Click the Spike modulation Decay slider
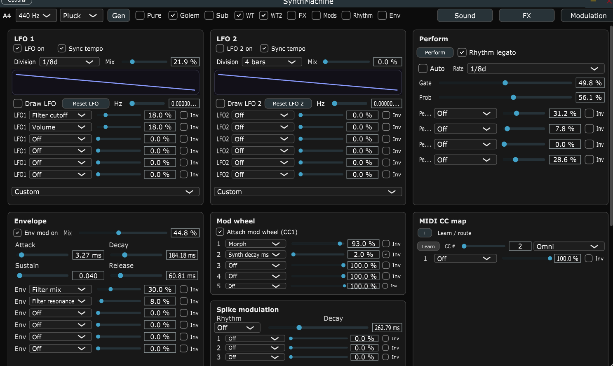The image size is (613, 366). pos(317,328)
